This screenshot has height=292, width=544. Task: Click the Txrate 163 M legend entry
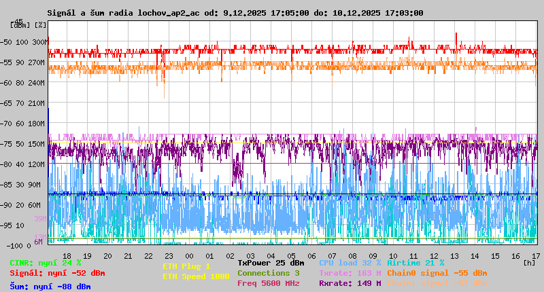350,273
